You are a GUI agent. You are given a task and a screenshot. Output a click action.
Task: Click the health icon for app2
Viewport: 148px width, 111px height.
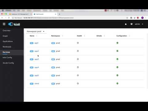click(78, 51)
